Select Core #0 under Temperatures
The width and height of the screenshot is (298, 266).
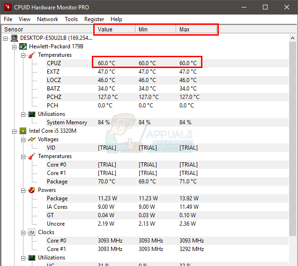coord(167,165)
